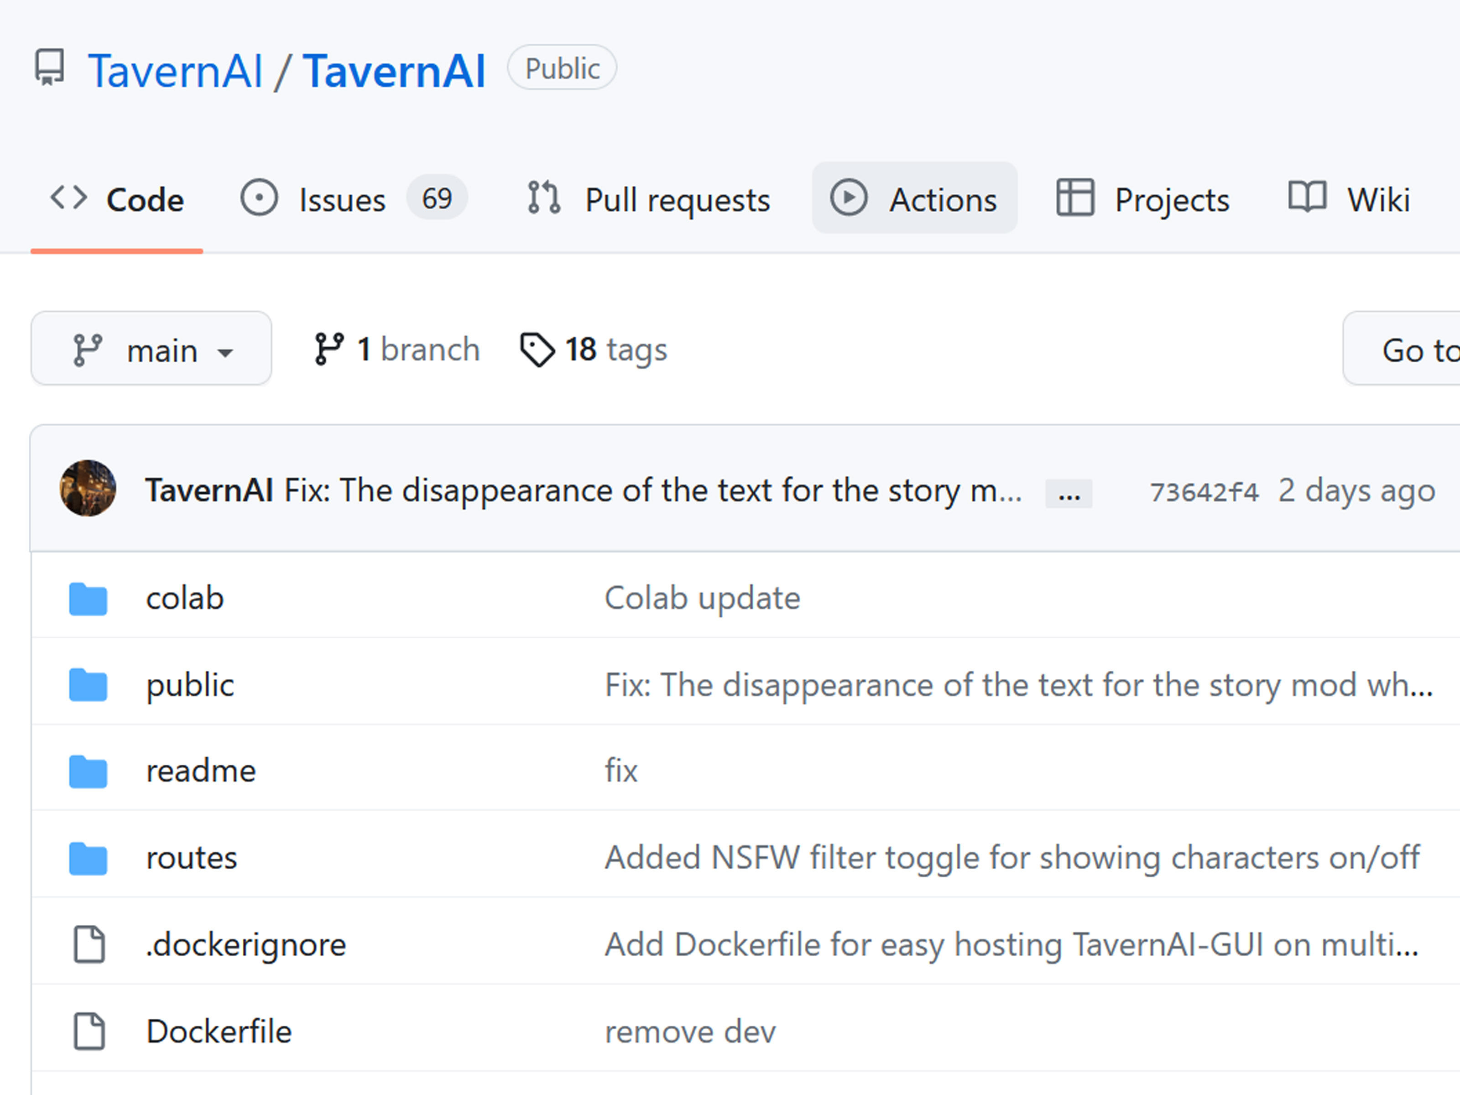Click the Issues circle-dot icon

259,198
